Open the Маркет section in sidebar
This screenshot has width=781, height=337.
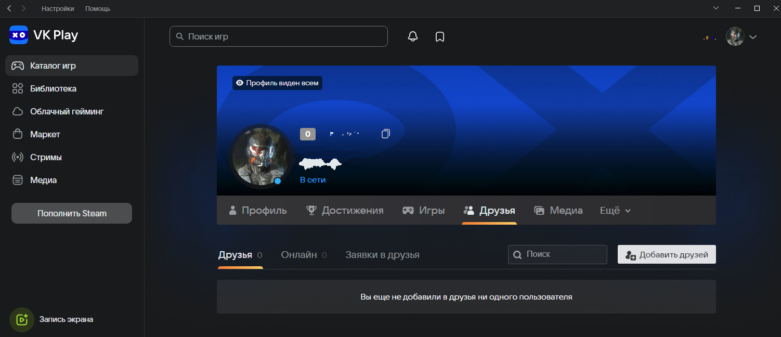(x=45, y=134)
